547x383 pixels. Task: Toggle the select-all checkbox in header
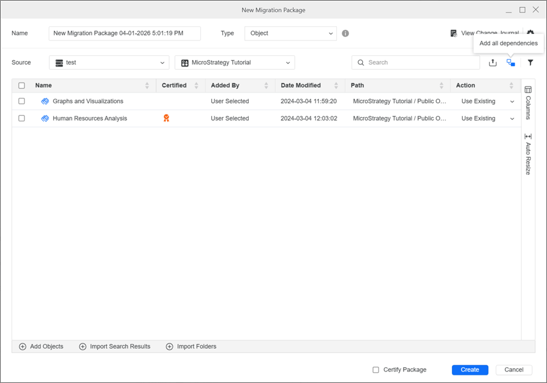click(22, 86)
